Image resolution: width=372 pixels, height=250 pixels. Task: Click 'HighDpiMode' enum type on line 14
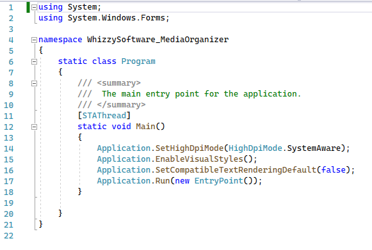(x=255, y=148)
